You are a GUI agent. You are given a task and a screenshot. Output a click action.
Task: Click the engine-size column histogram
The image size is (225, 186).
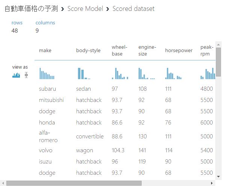(x=146, y=73)
